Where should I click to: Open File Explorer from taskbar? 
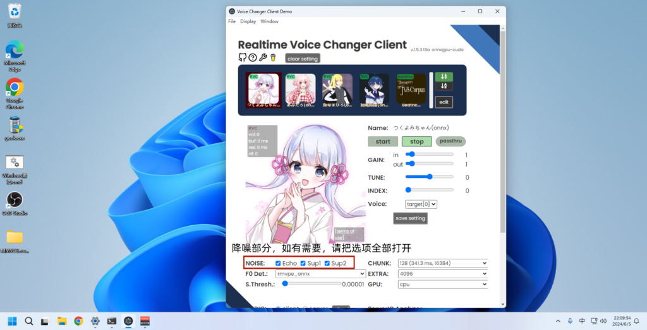pos(62,321)
